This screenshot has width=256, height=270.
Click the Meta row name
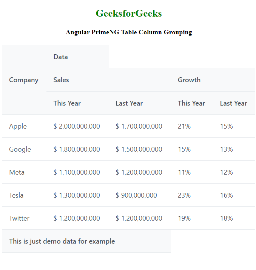click(x=17, y=172)
